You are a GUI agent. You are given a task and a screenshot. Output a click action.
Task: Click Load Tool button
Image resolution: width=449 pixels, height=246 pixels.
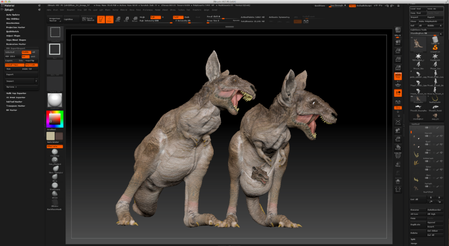[x=418, y=9]
